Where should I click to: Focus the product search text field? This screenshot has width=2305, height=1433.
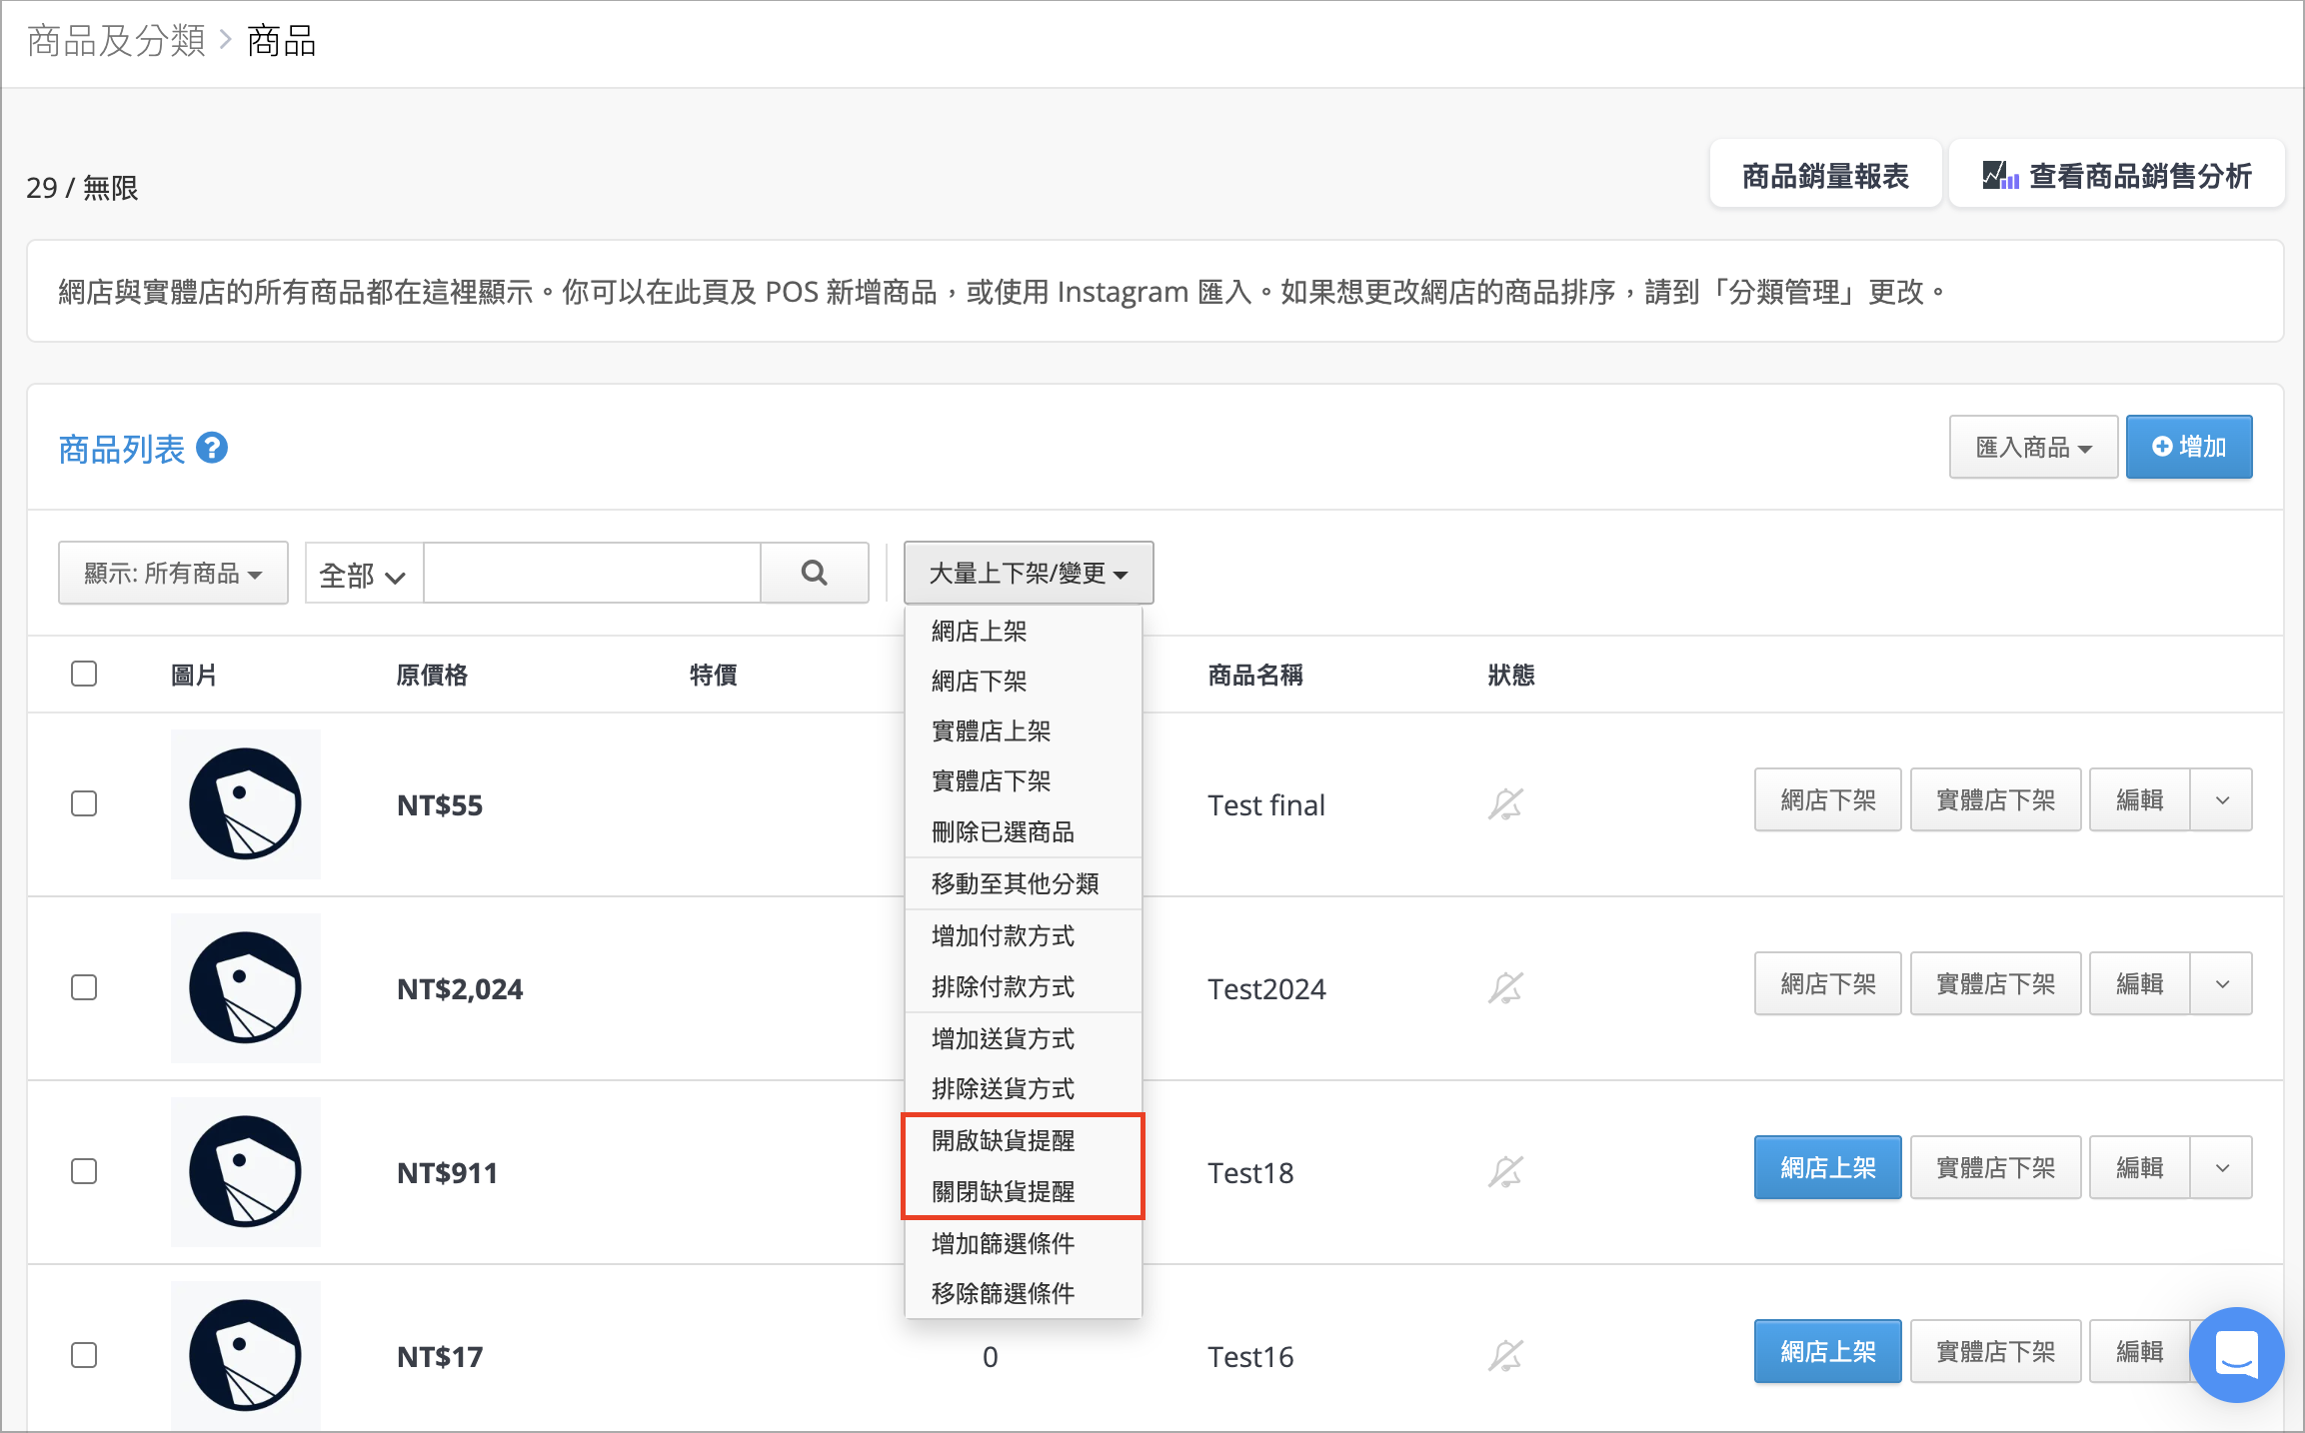pyautogui.click(x=593, y=573)
